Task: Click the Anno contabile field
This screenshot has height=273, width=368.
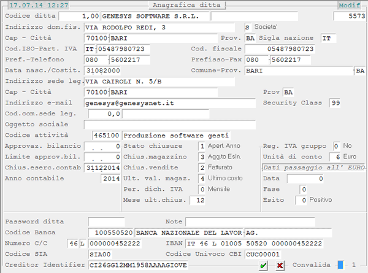Action: pyautogui.click(x=110, y=179)
